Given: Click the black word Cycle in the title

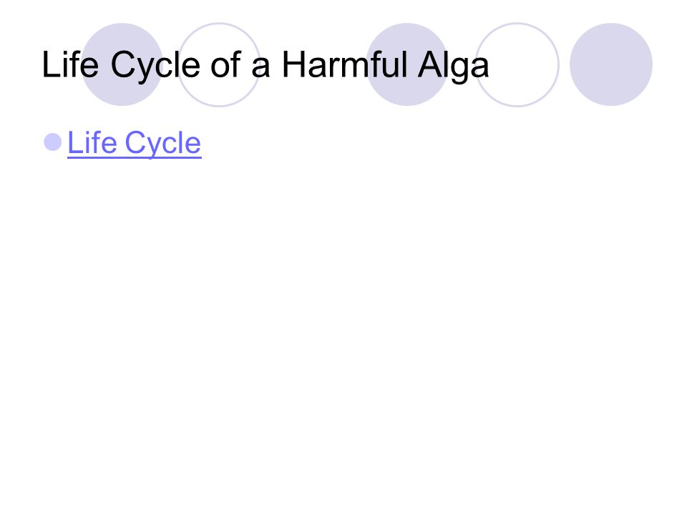Looking at the screenshot, I should [x=155, y=66].
